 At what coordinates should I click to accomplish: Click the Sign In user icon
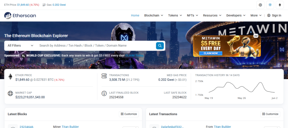[x=269, y=15]
